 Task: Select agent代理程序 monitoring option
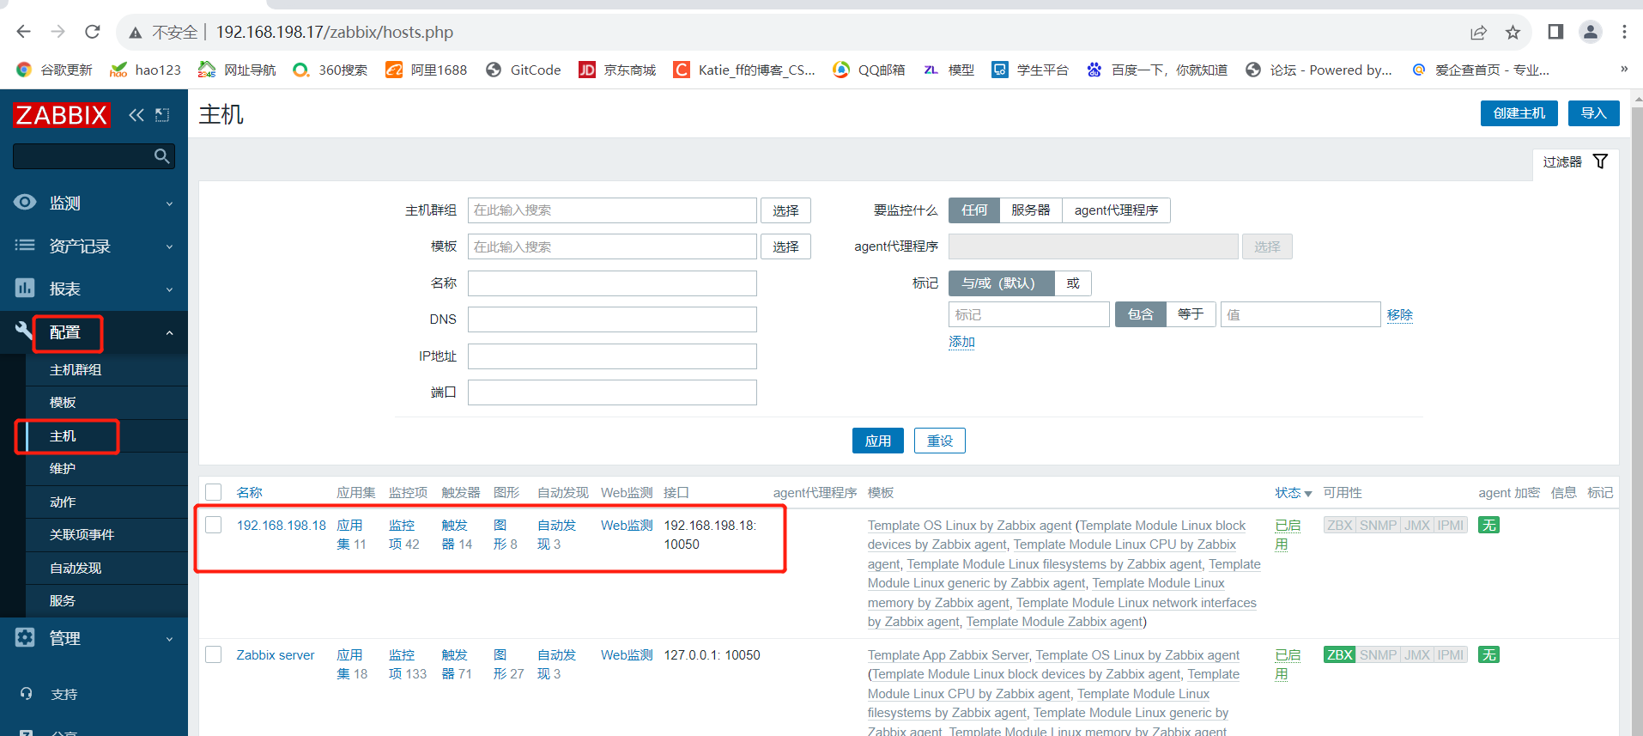click(1116, 210)
